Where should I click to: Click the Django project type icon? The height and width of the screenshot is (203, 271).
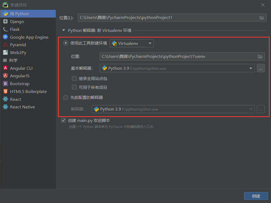pyautogui.click(x=5, y=21)
